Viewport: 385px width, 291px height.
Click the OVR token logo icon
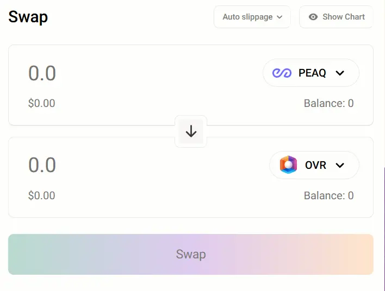[288, 165]
